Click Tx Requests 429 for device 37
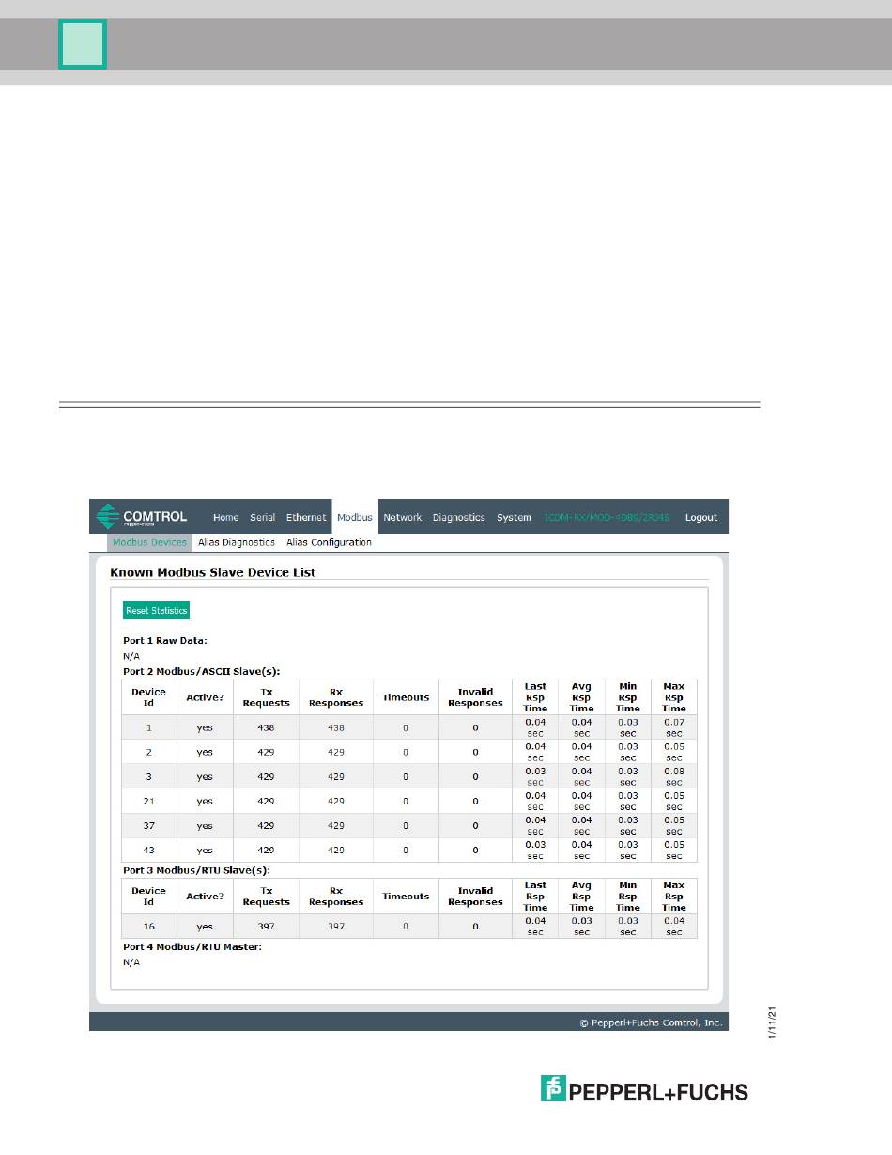 point(266,825)
